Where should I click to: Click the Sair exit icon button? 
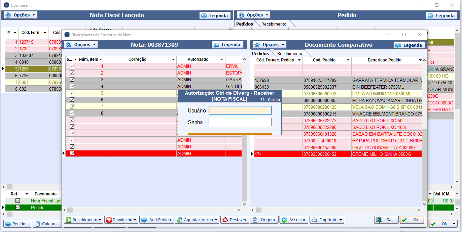pyautogui.click(x=386, y=220)
